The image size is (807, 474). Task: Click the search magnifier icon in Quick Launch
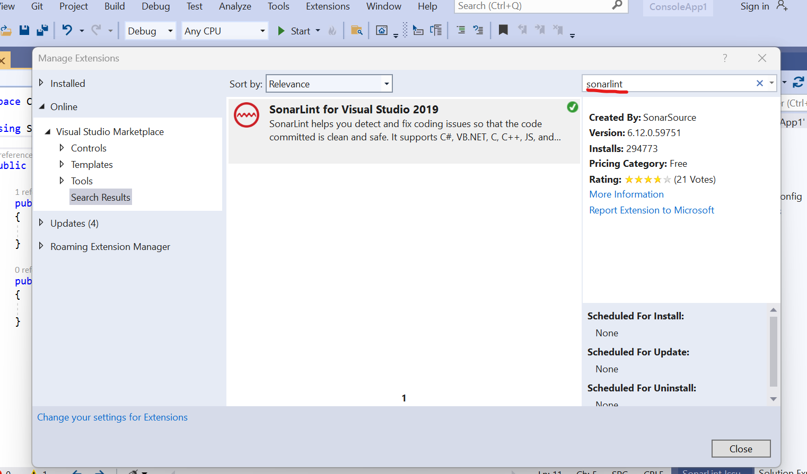(x=617, y=5)
